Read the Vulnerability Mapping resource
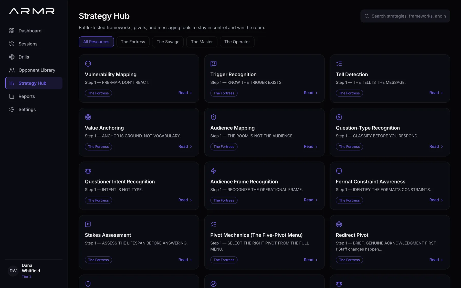The image size is (461, 288). click(x=185, y=93)
